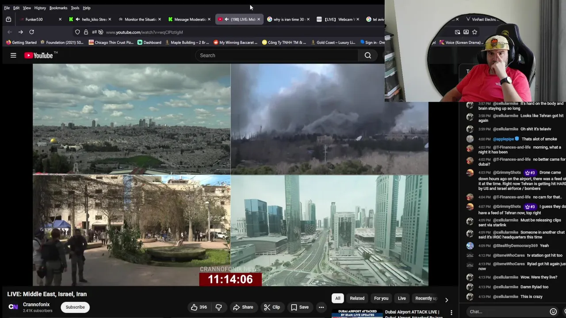Open emoji picker in chat box

tap(553, 311)
